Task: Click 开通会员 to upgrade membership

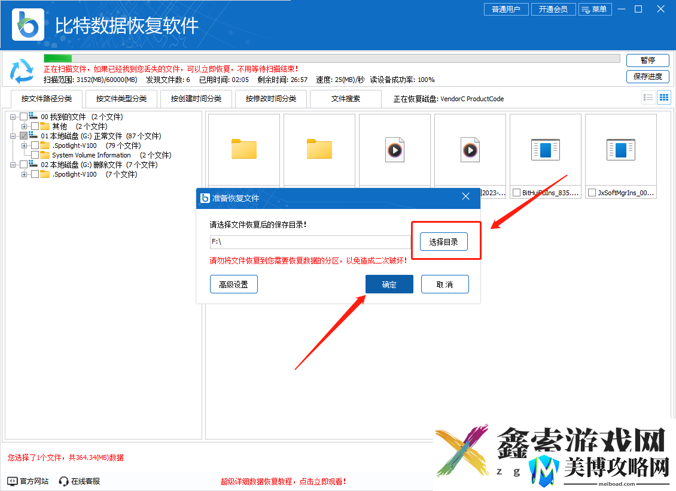Action: (x=553, y=9)
